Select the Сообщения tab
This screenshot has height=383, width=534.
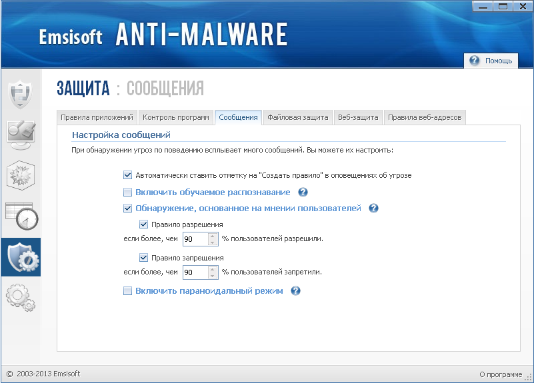(238, 117)
